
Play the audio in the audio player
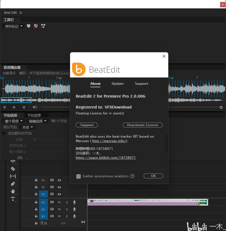point(14,107)
